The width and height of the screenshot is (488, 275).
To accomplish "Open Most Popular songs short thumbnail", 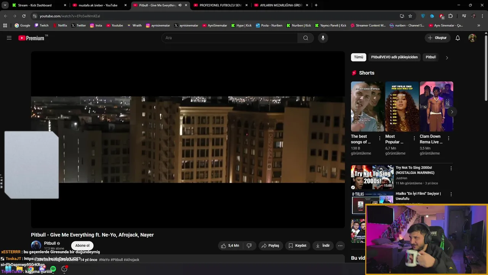I will tap(402, 106).
